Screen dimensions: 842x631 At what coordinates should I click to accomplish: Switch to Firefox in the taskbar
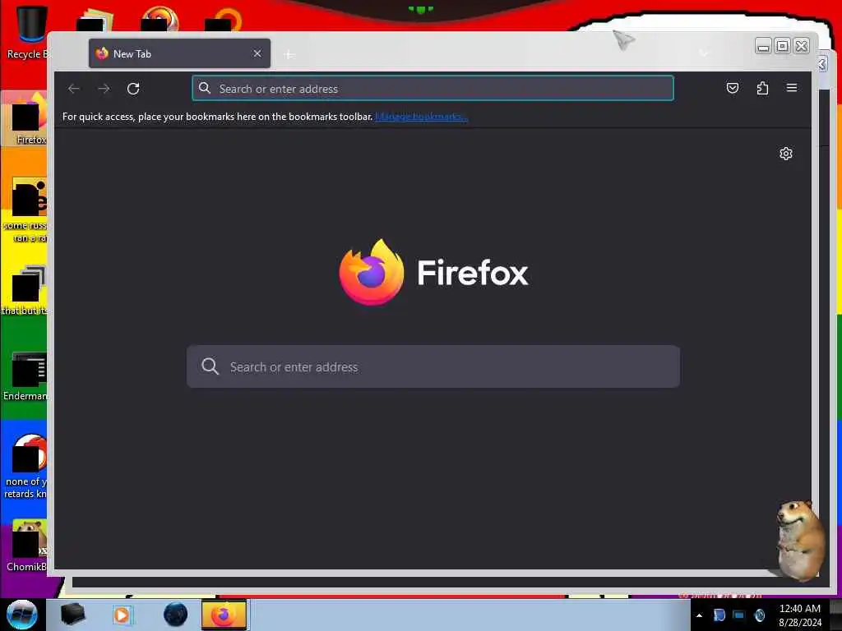coord(224,615)
